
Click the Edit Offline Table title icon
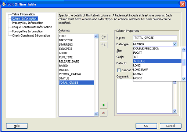coord(4,4)
